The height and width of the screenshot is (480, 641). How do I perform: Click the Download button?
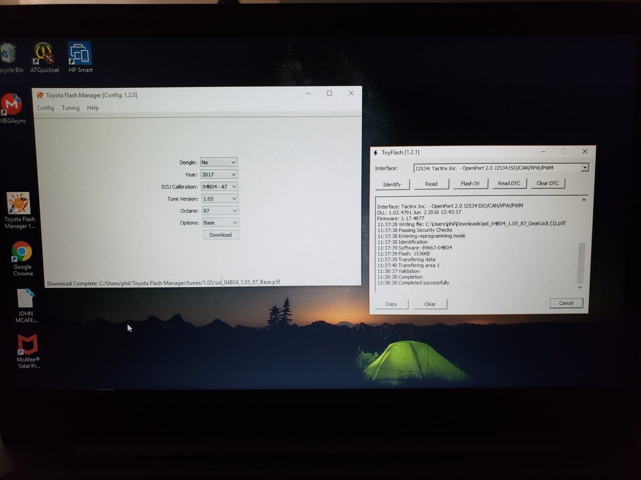[221, 235]
